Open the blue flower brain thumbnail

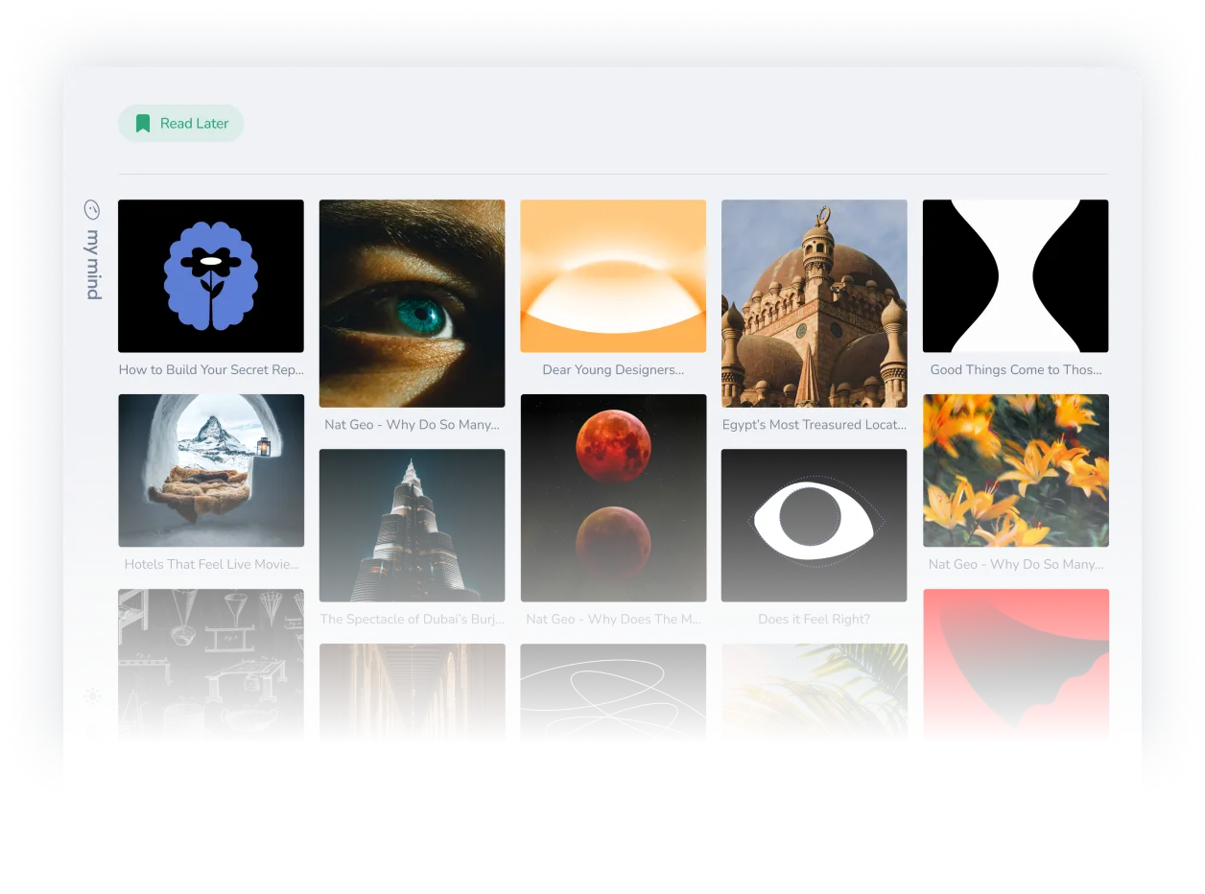tap(211, 276)
